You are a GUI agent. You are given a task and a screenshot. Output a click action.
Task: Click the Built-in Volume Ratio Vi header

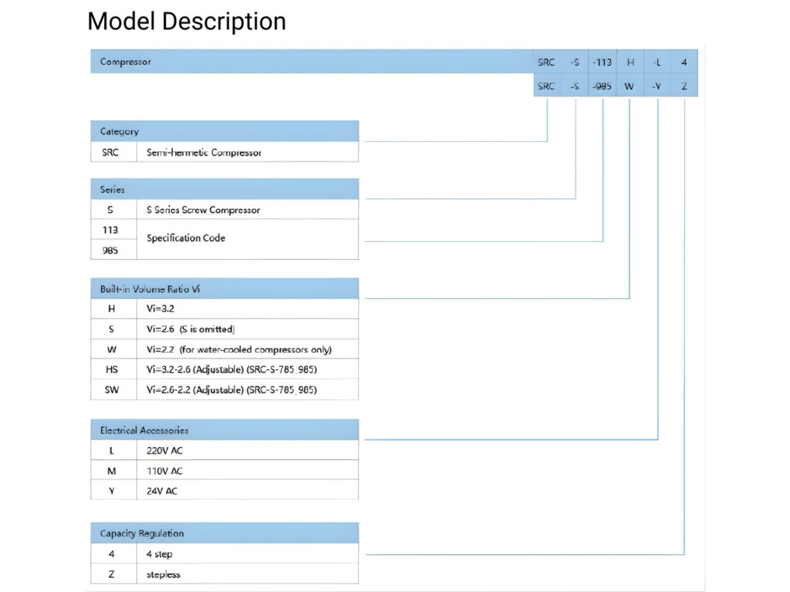click(x=224, y=288)
